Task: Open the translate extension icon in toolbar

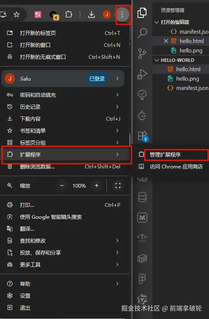Action: pyautogui.click(x=38, y=14)
